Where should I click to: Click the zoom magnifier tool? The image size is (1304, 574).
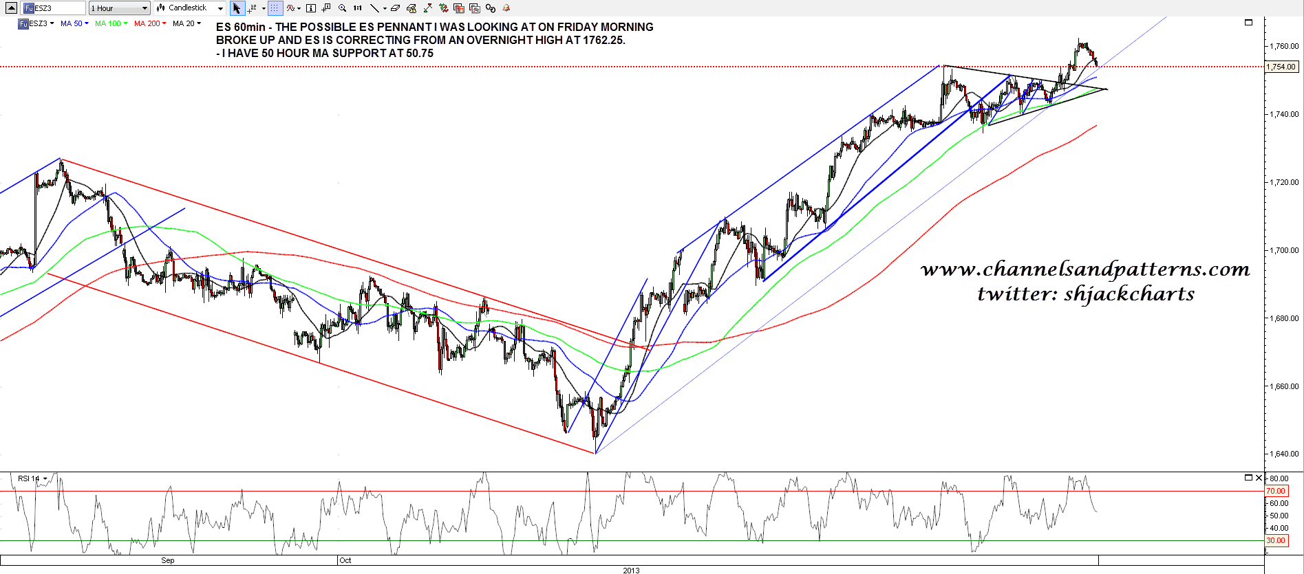(x=342, y=8)
